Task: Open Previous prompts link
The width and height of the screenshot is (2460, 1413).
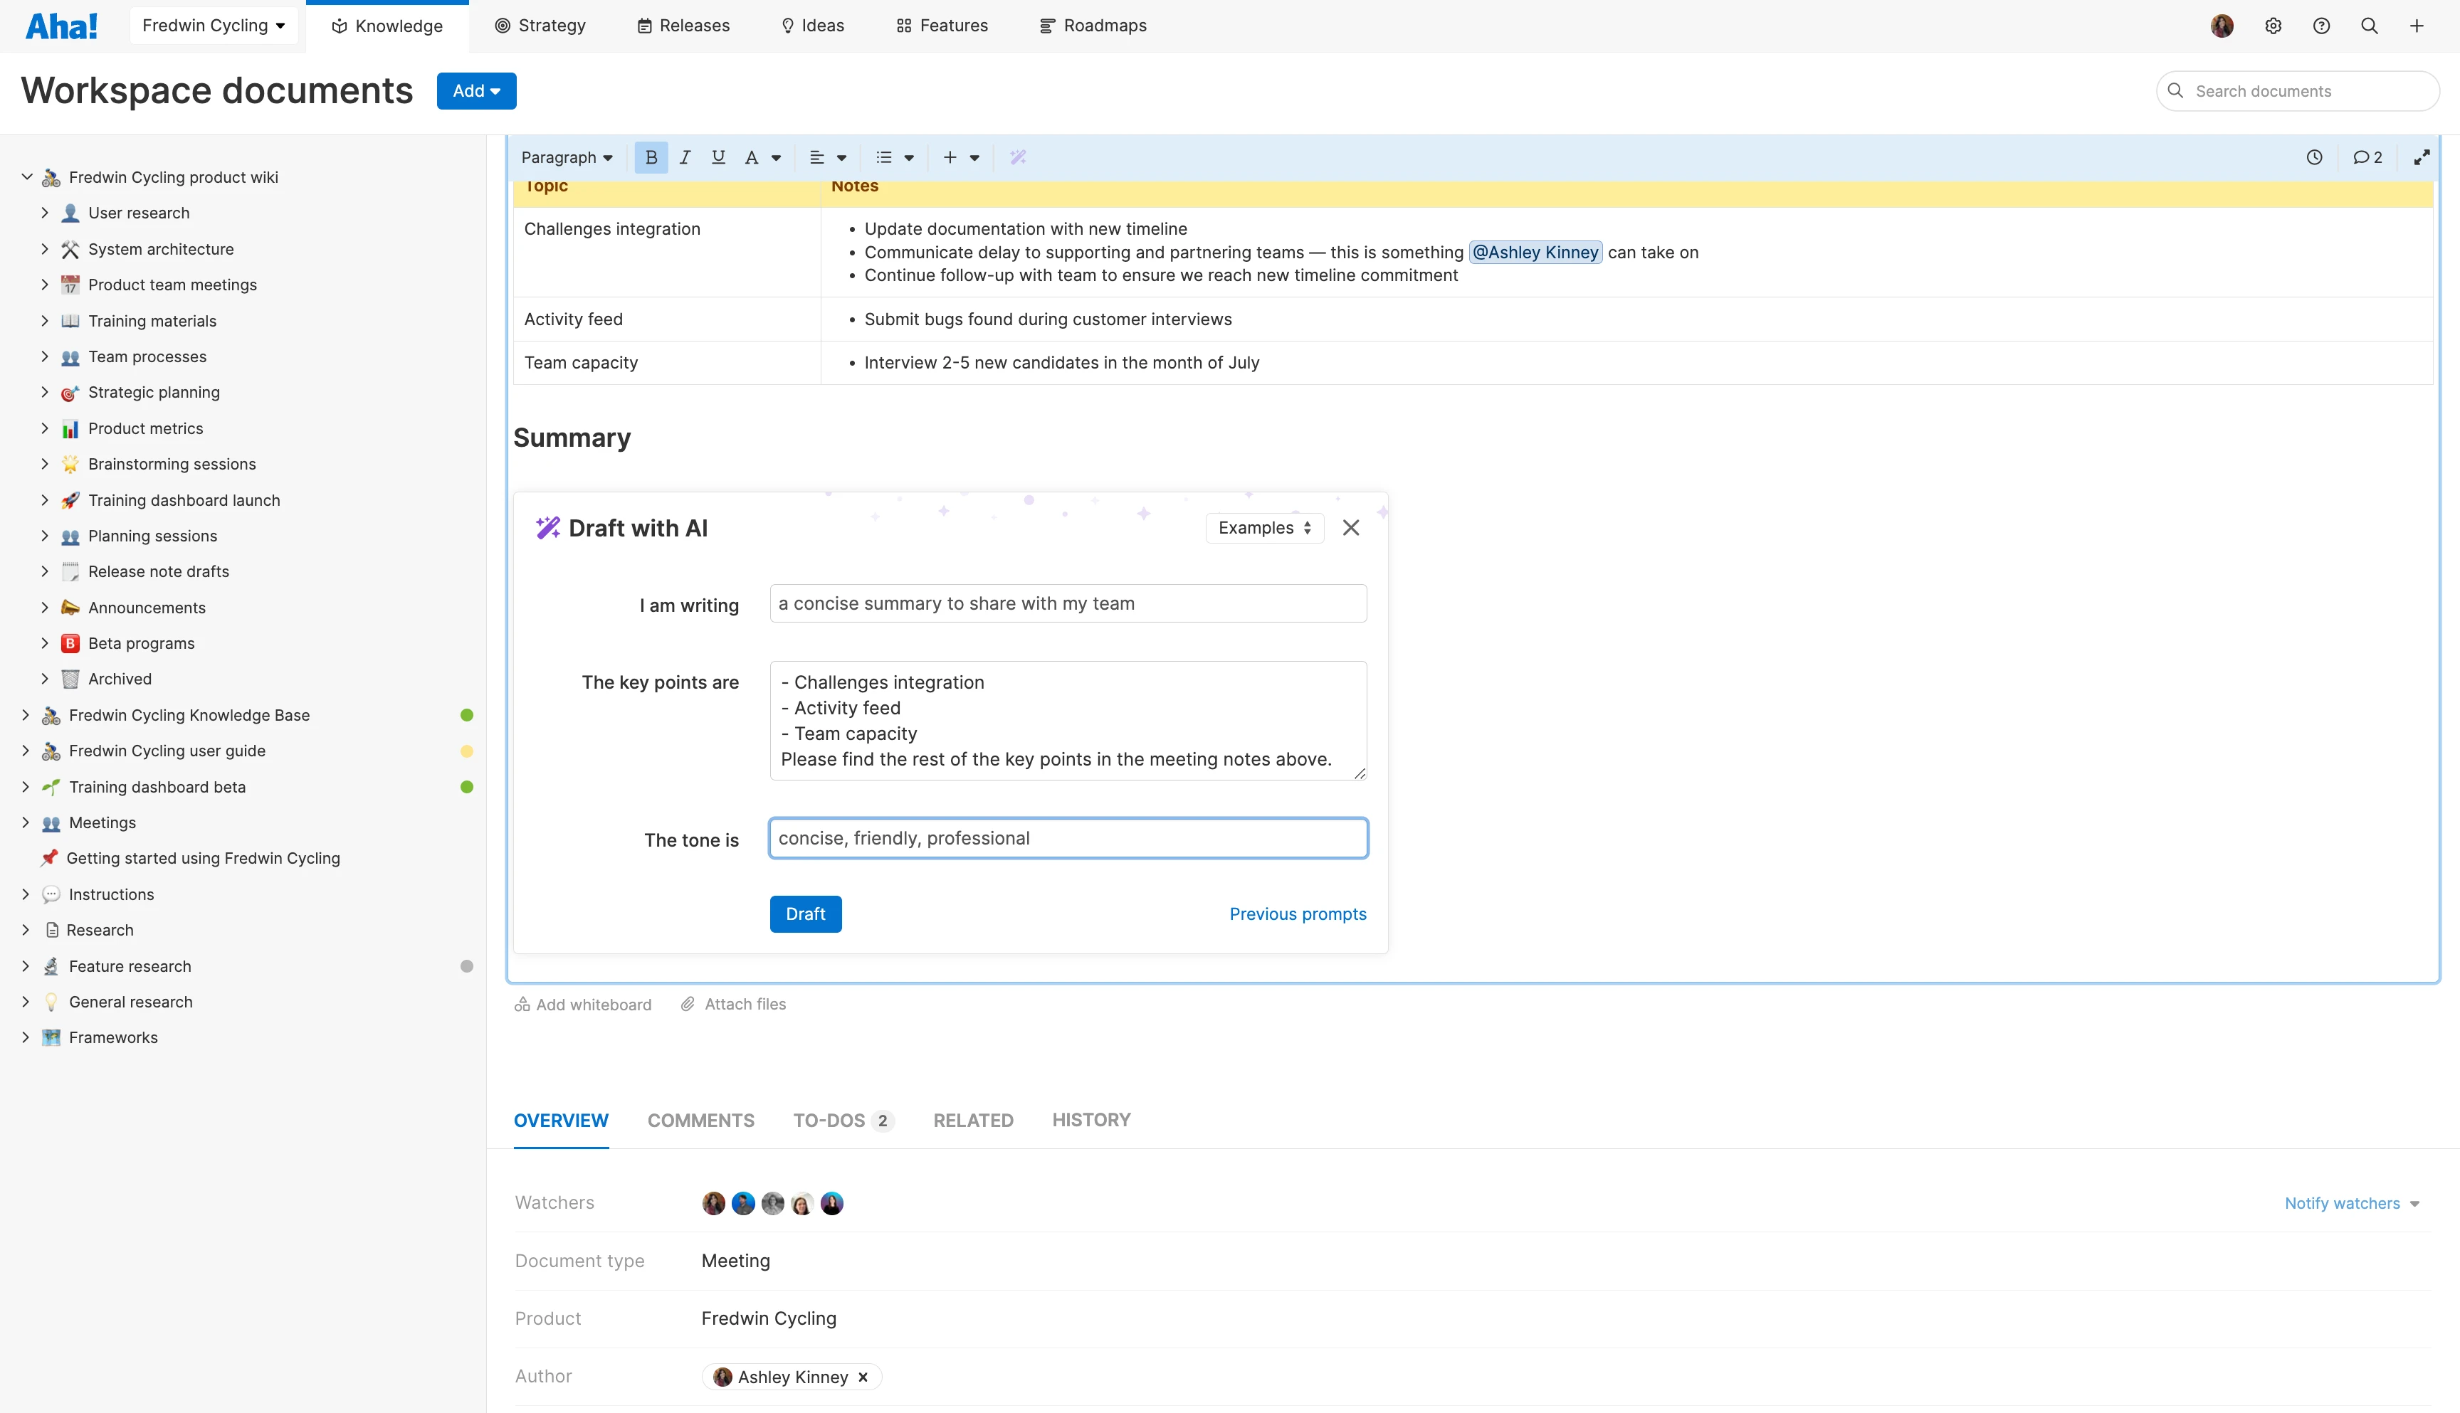Action: click(1297, 914)
